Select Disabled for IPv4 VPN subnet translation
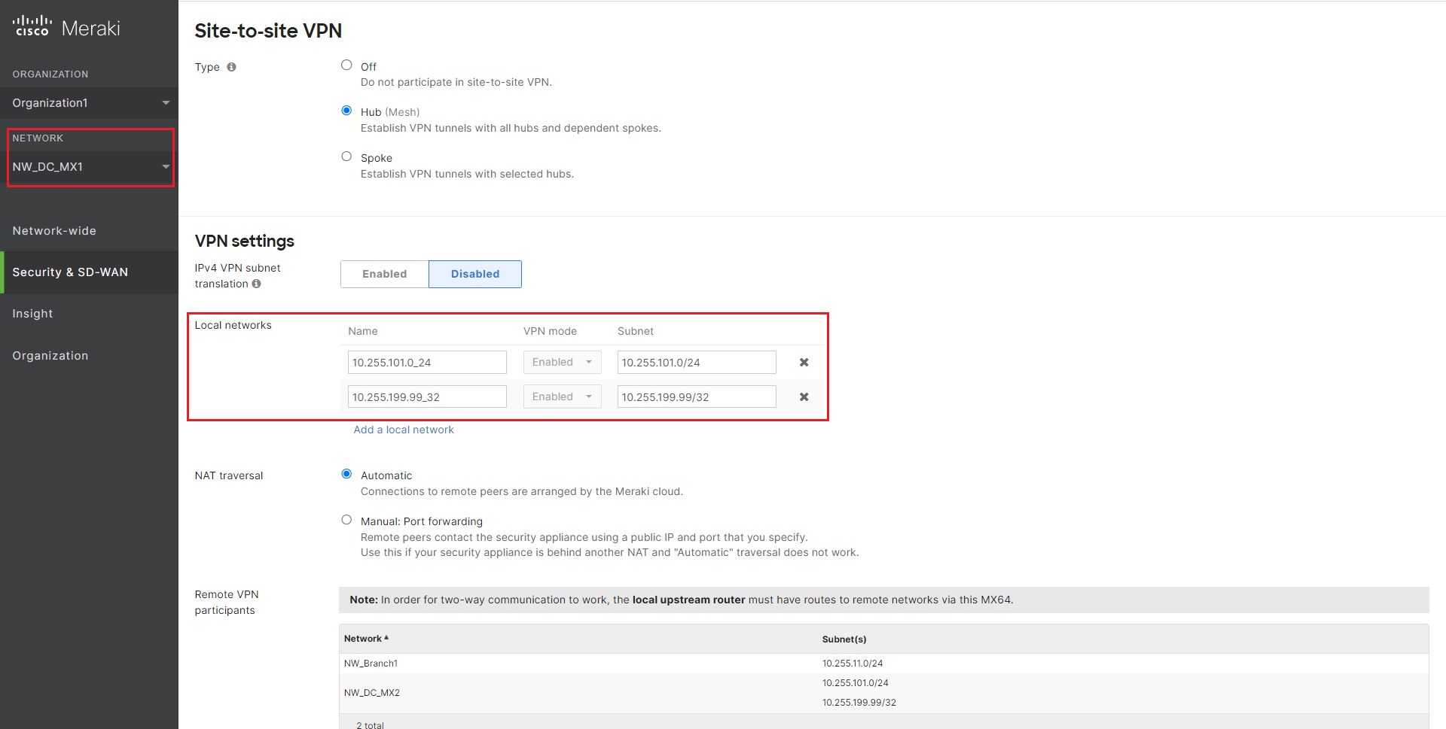This screenshot has width=1446, height=729. pyautogui.click(x=474, y=274)
